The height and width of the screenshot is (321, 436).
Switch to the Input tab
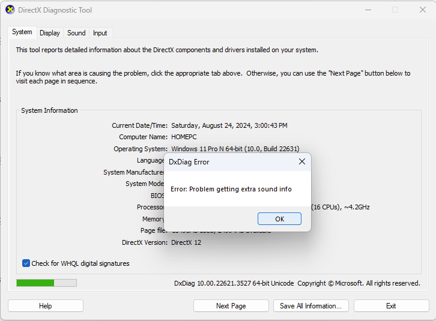pos(100,33)
